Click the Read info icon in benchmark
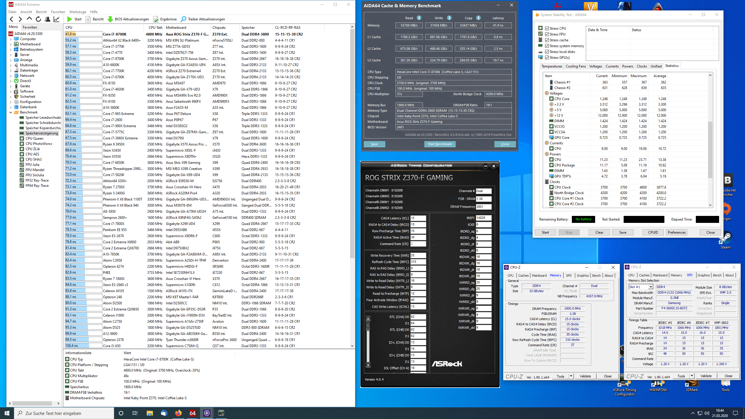This screenshot has width=745, height=419. tap(419, 18)
